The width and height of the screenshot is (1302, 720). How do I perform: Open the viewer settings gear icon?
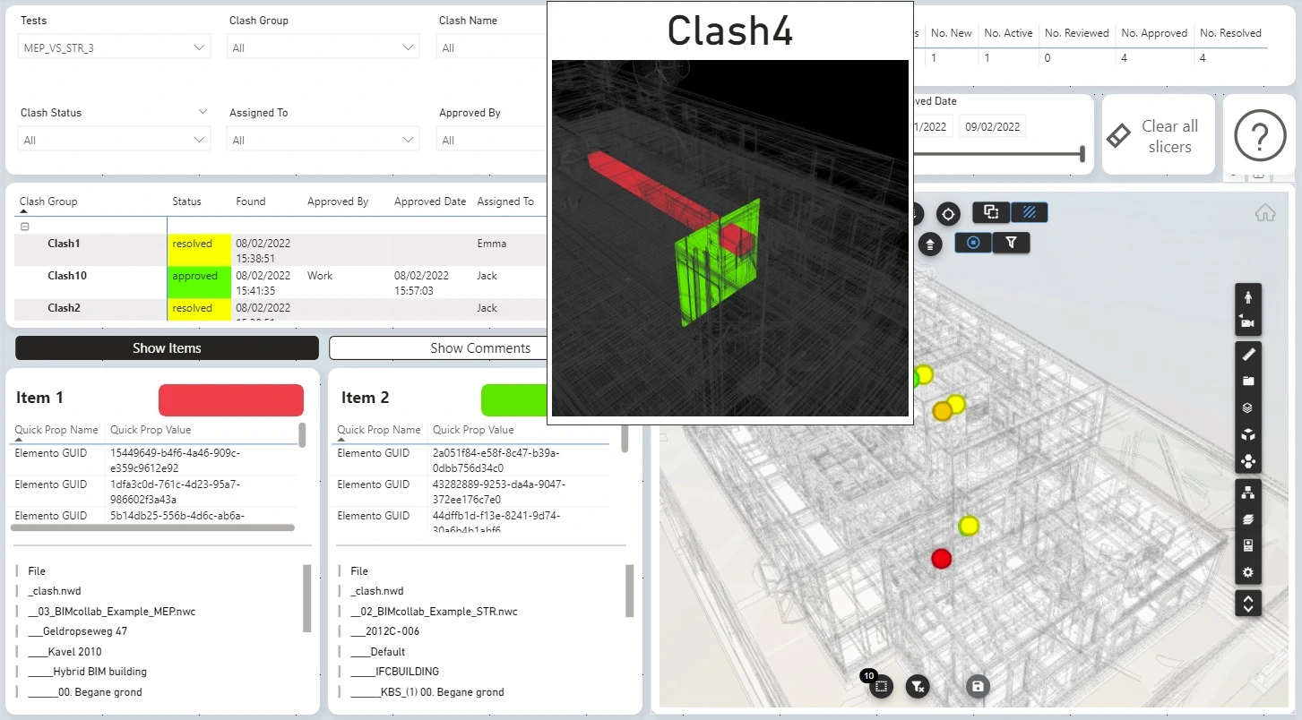point(1247,572)
